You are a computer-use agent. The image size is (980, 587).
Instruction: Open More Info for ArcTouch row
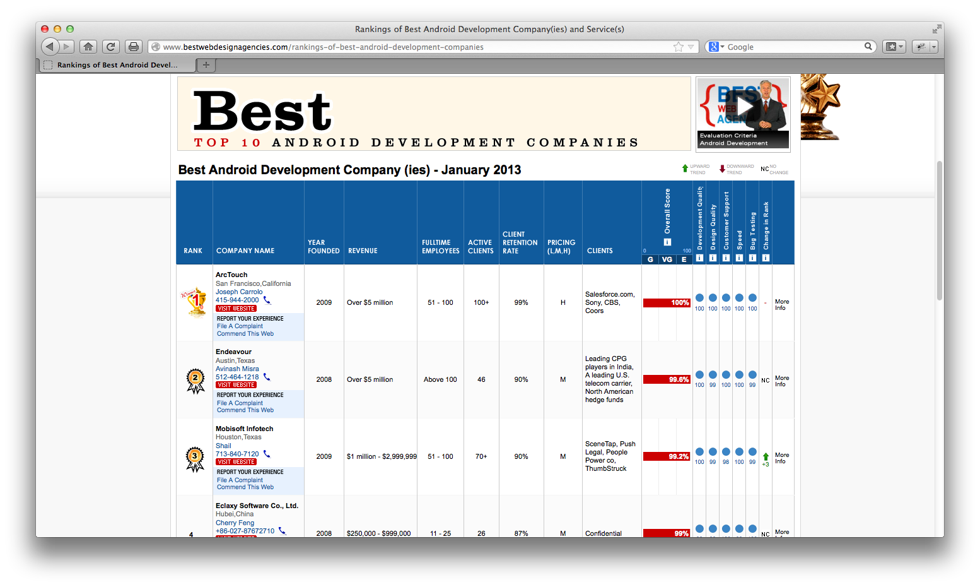(x=782, y=305)
